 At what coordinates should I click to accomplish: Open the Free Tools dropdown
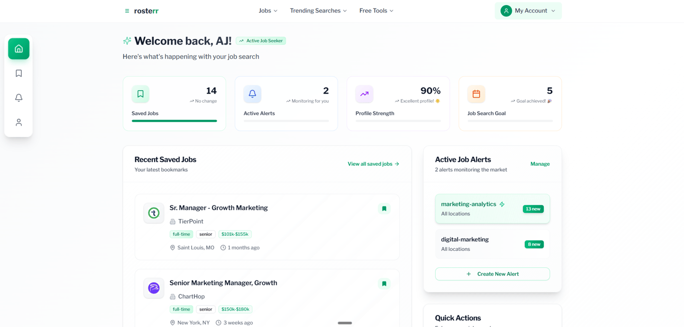click(376, 11)
